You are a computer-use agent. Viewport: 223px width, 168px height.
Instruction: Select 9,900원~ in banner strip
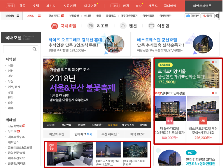pos(97,125)
